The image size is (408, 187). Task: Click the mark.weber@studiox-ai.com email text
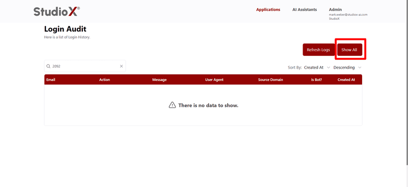point(348,15)
